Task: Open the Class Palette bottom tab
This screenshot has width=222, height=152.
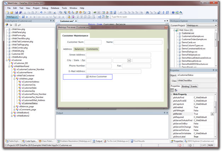Action: point(46,141)
